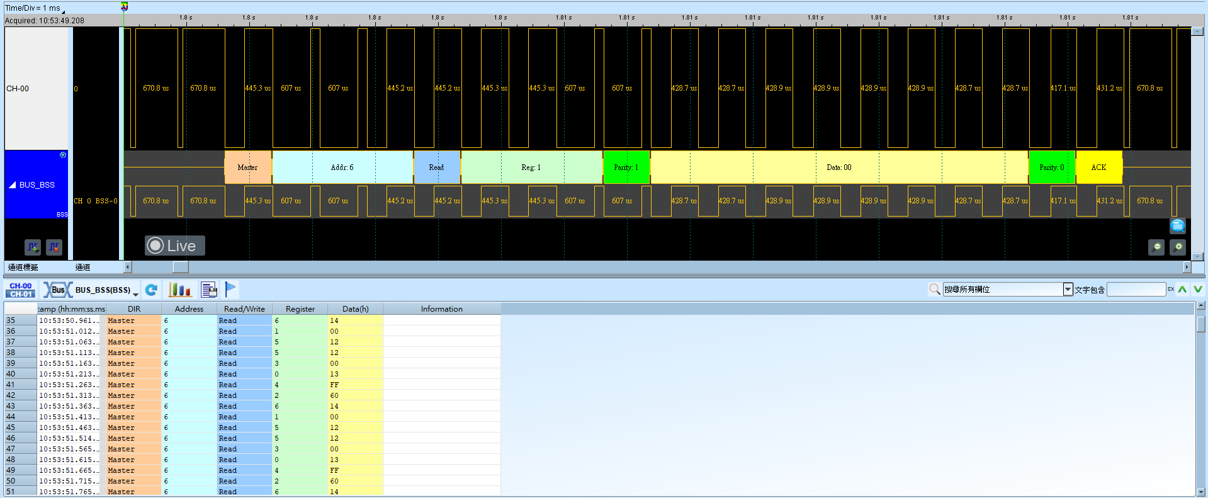Click the waveform scrollbar left arrow
Viewport: 1208px width, 498px height.
point(128,267)
